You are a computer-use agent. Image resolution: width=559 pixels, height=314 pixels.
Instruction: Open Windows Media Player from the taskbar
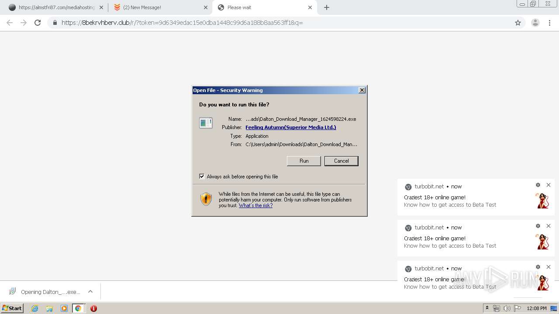[x=64, y=308]
